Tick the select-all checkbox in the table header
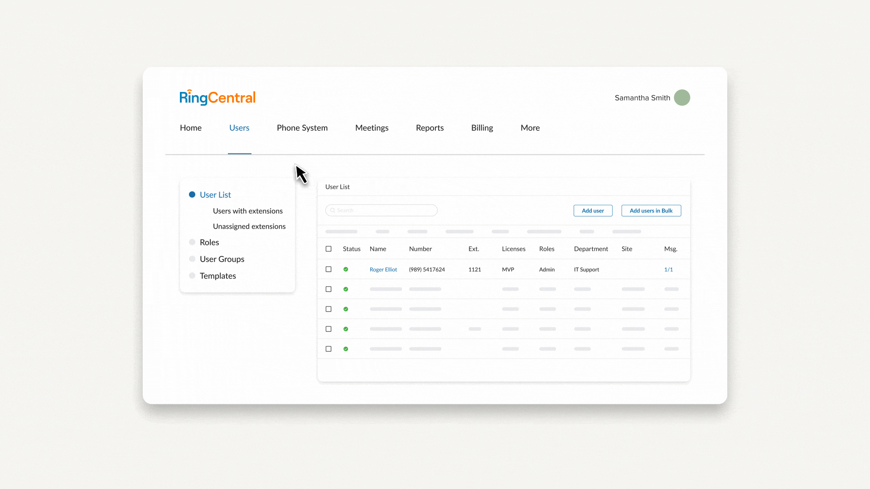Viewport: 870px width, 489px height. tap(329, 249)
